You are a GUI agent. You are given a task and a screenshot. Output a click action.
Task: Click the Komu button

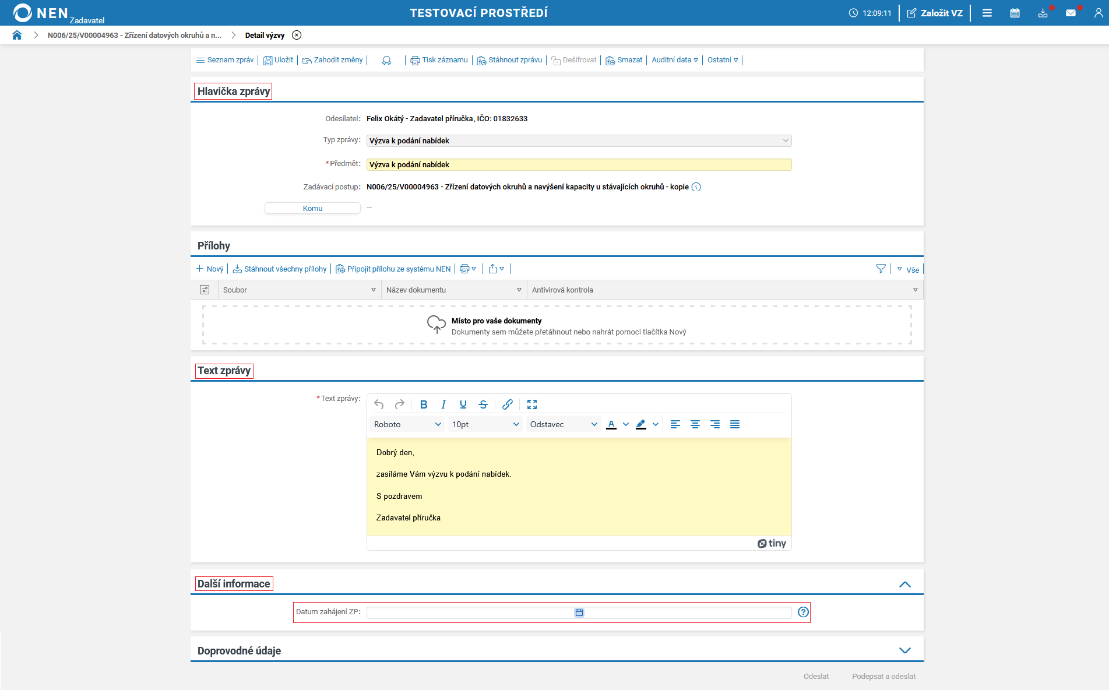tap(312, 208)
